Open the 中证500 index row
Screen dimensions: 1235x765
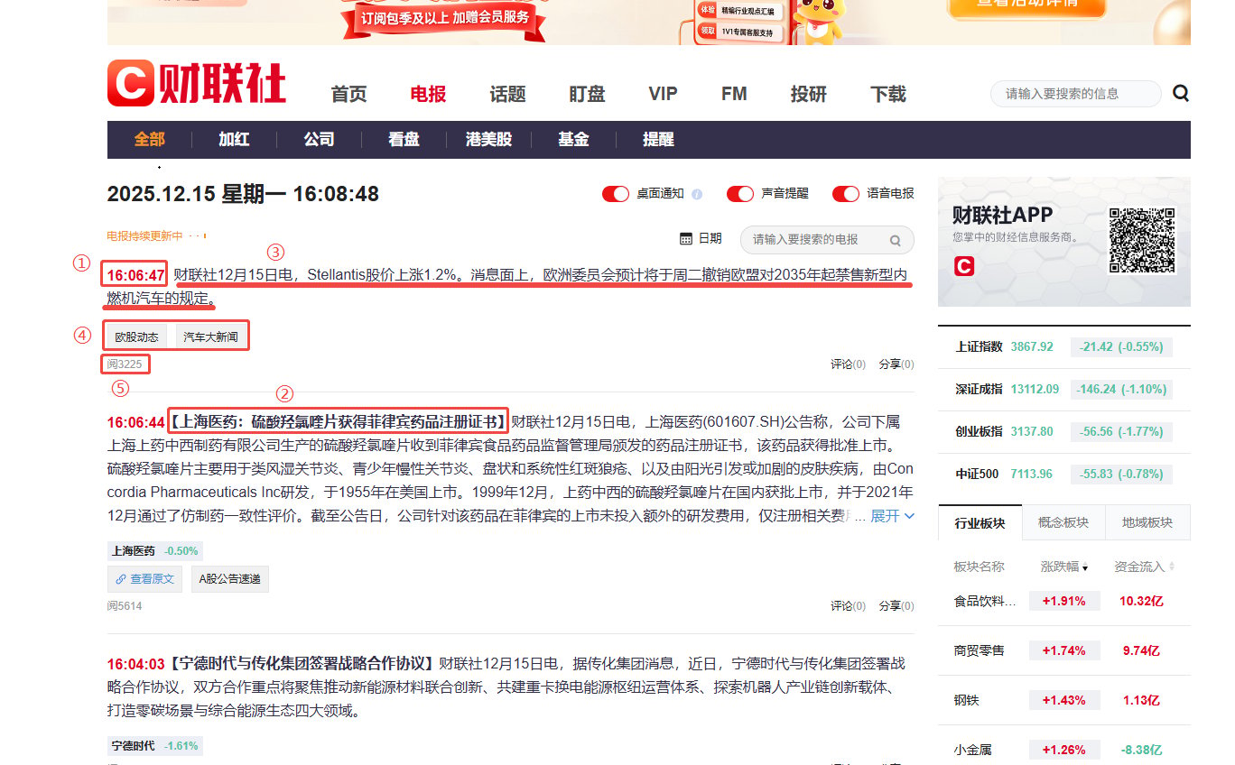click(1064, 474)
